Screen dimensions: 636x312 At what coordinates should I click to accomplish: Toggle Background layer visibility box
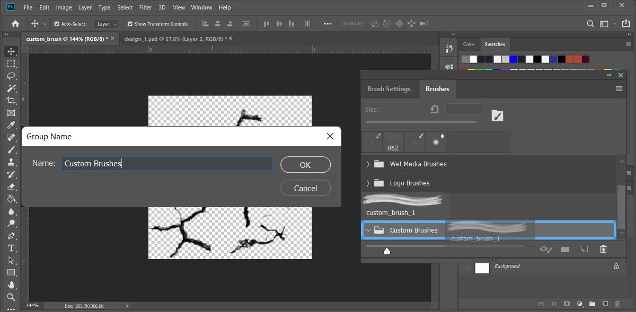click(466, 267)
